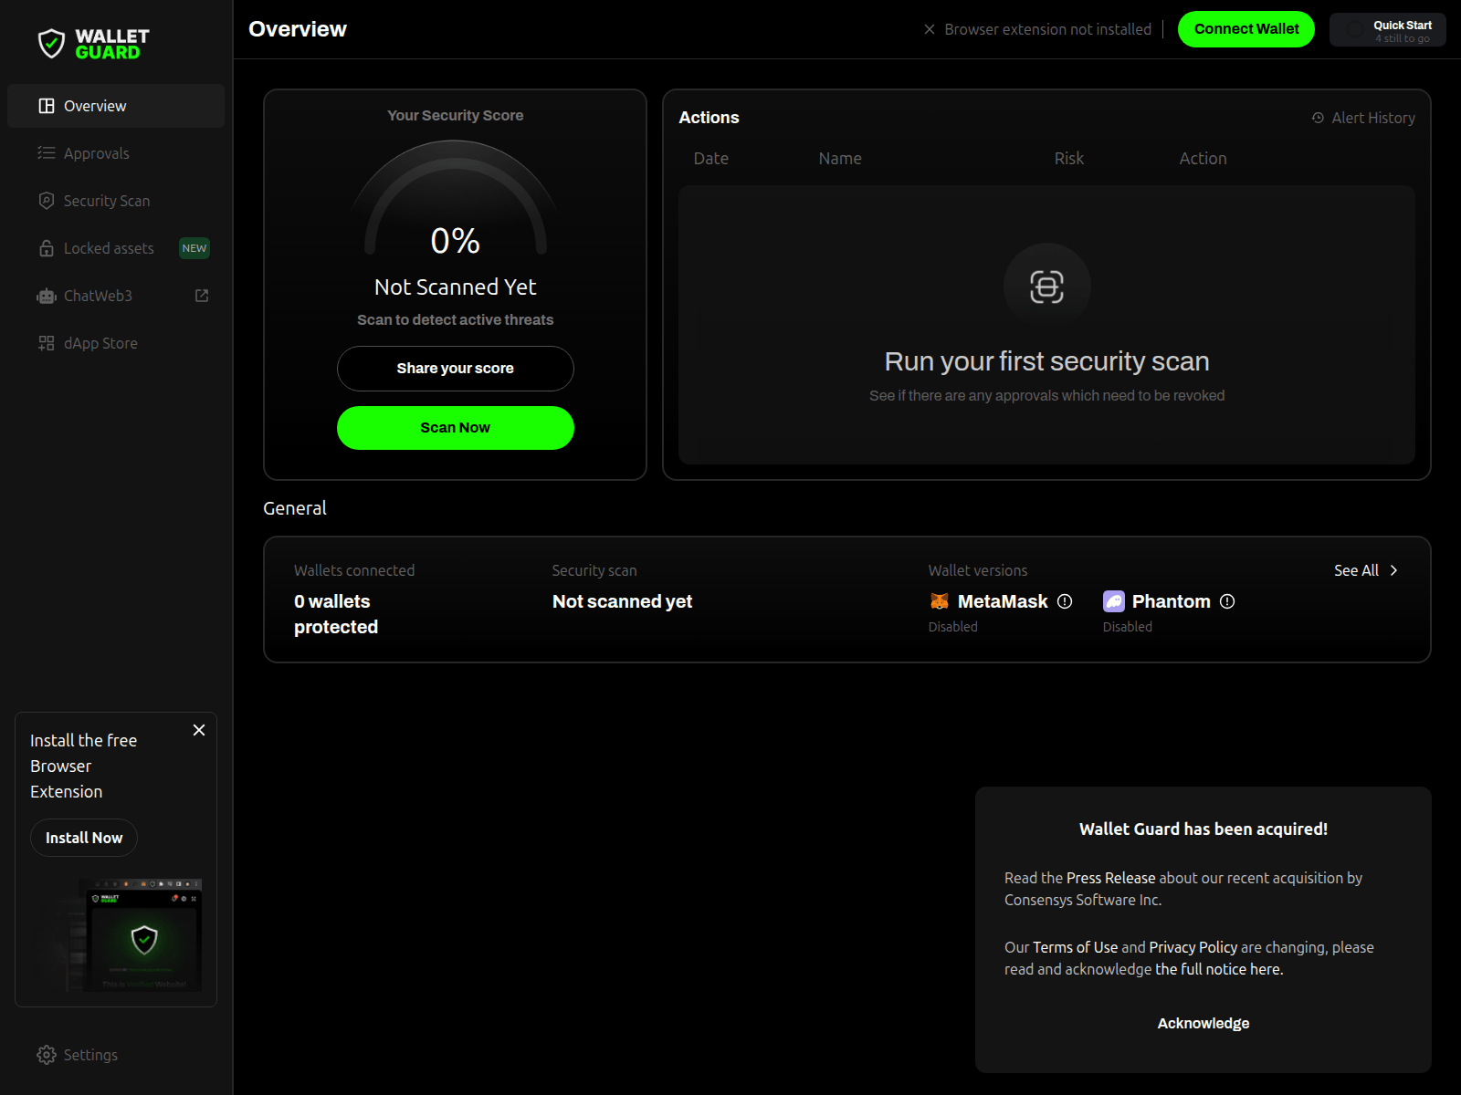The width and height of the screenshot is (1461, 1095).
Task: Acknowledge the Wallet Guard acquisition notice
Action: (x=1203, y=1023)
